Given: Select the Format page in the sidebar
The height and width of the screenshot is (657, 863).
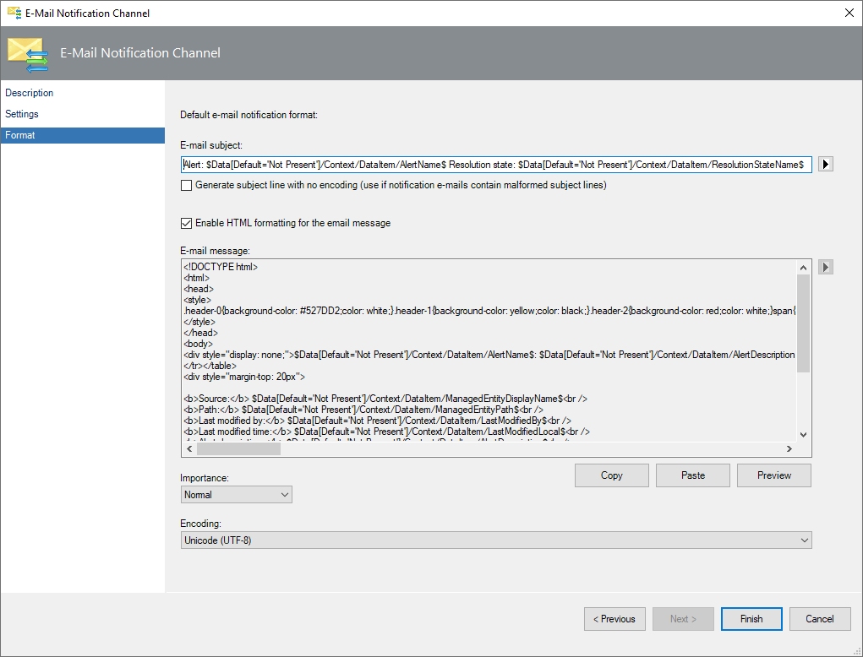Looking at the screenshot, I should coord(21,134).
